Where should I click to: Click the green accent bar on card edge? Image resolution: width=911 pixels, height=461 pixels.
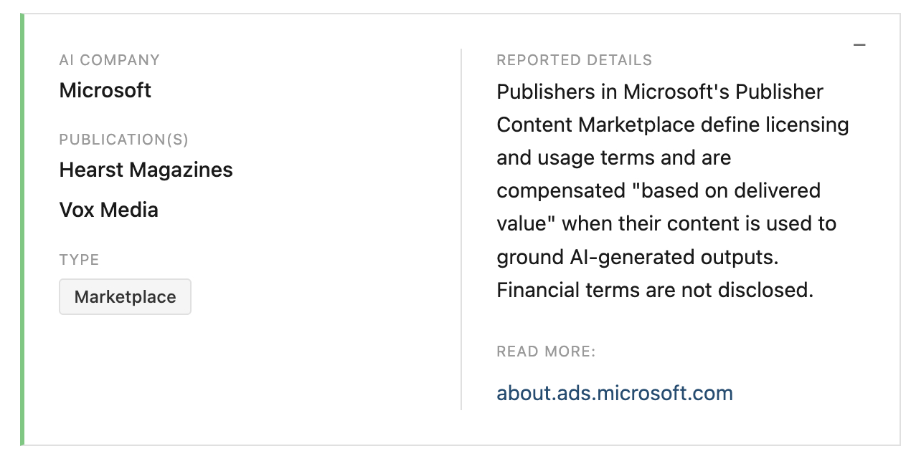point(22,229)
